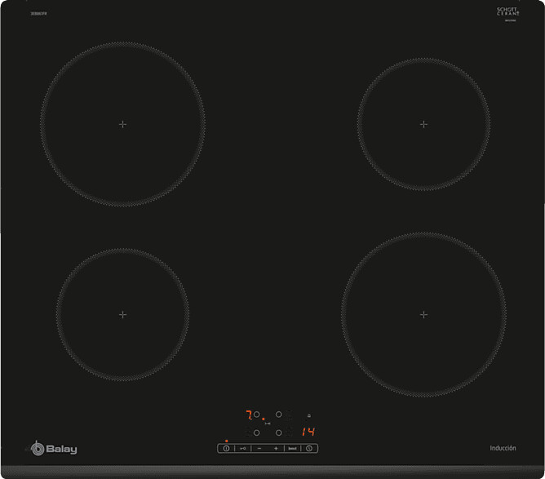
Task: Click center cross of large top-left burner
Action: 122,124
